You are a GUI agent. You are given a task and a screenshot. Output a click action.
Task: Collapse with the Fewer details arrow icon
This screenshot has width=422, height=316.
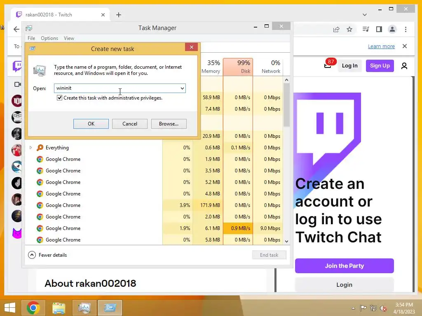[32, 255]
